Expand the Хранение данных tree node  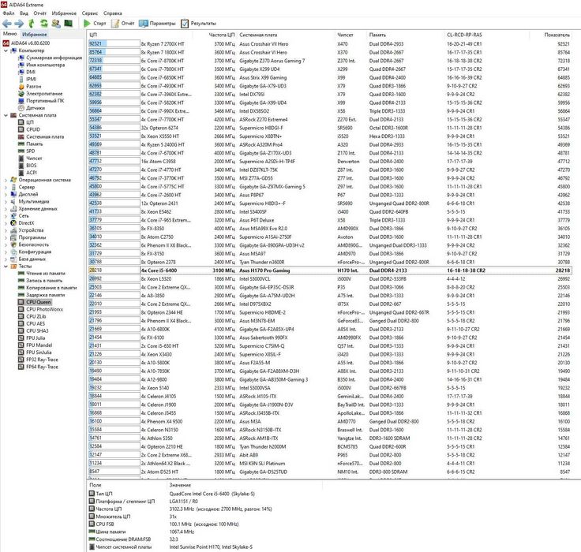click(x=6, y=208)
